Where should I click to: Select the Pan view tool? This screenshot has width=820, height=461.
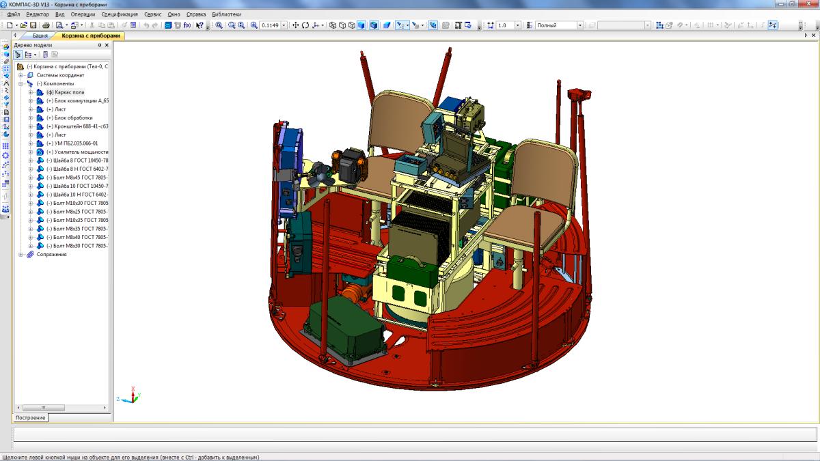295,25
